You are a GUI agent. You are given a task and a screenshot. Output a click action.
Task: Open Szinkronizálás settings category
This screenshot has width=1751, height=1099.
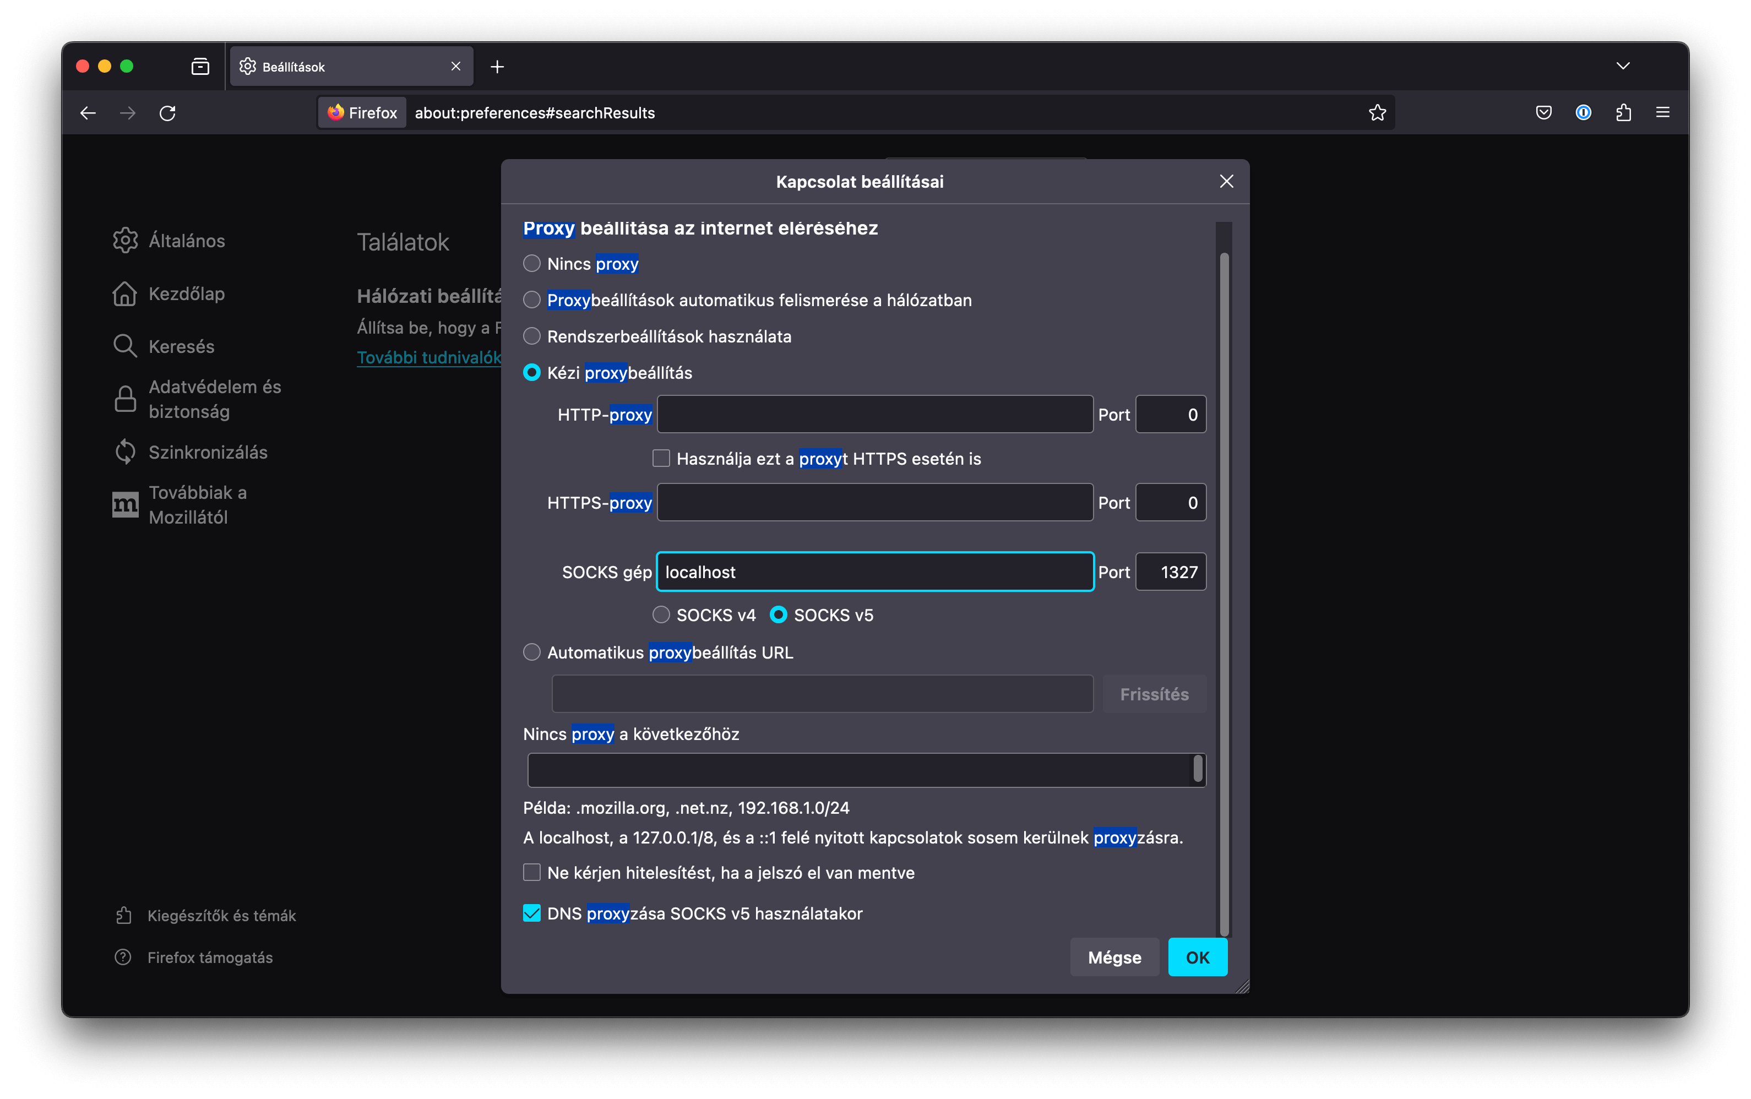(191, 452)
